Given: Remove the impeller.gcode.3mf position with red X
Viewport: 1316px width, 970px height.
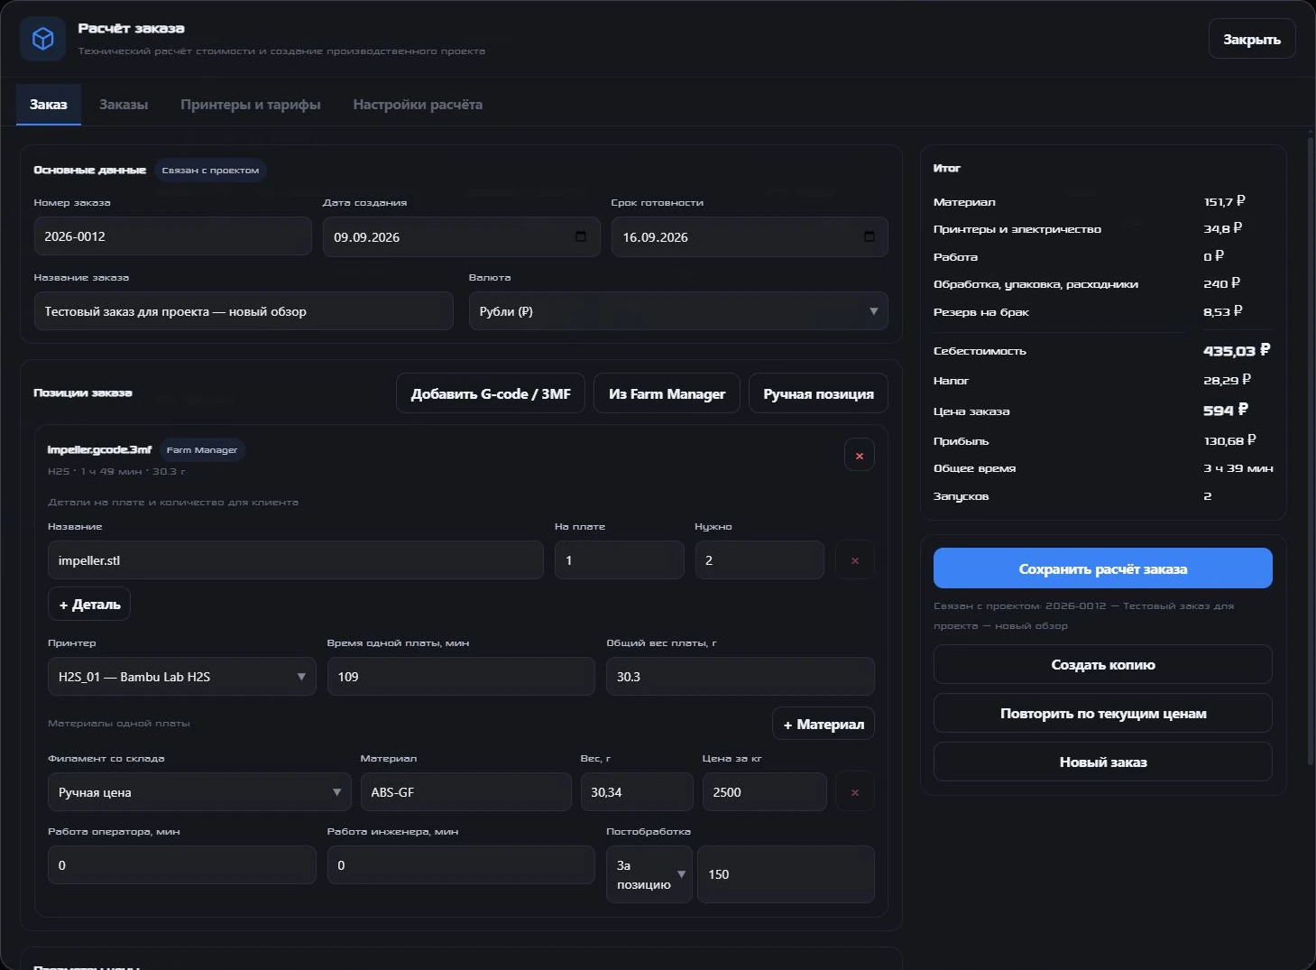Looking at the screenshot, I should (x=859, y=456).
